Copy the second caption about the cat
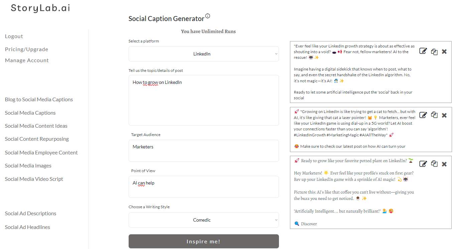The image size is (453, 249). pyautogui.click(x=434, y=115)
